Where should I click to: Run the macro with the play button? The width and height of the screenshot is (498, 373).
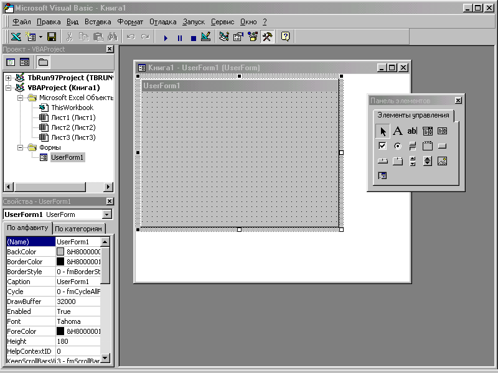pos(166,38)
